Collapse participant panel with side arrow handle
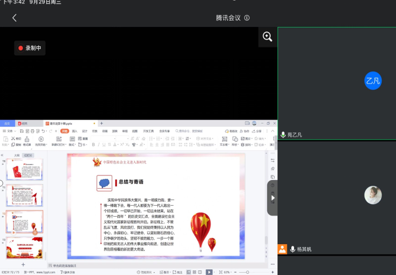The height and width of the screenshot is (275, 396). (272, 198)
